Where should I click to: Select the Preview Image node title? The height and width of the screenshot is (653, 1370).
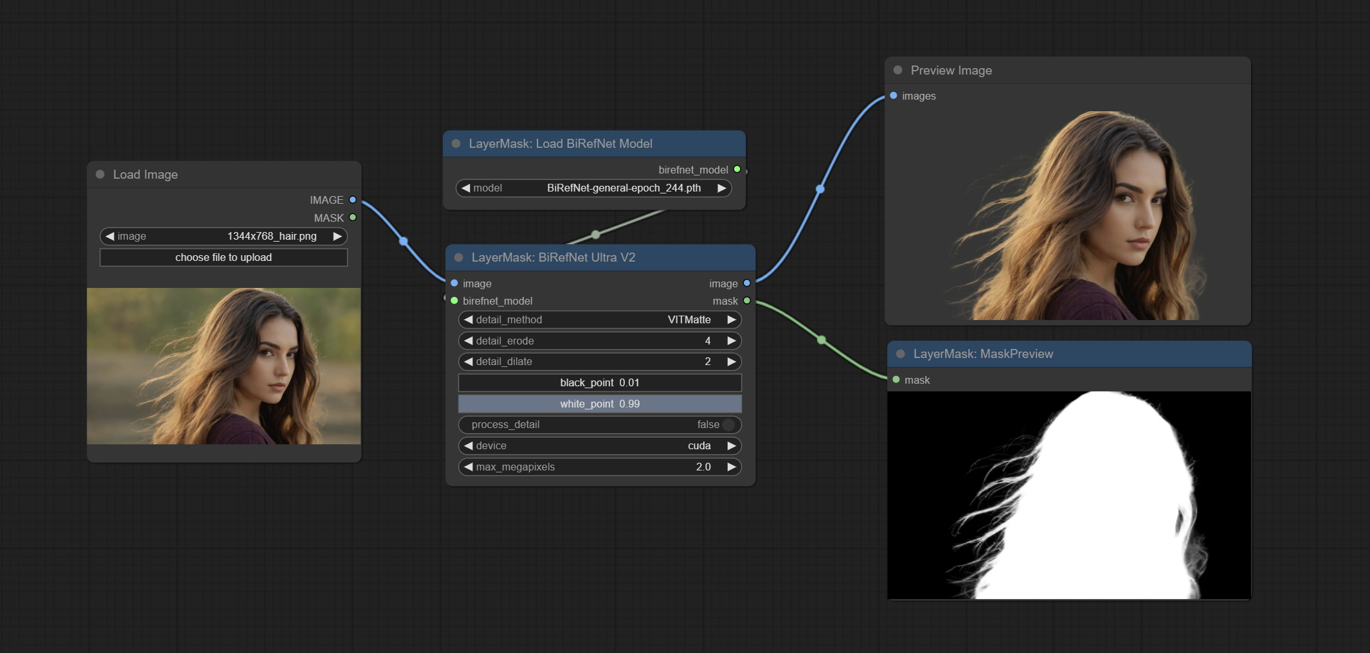pos(951,70)
